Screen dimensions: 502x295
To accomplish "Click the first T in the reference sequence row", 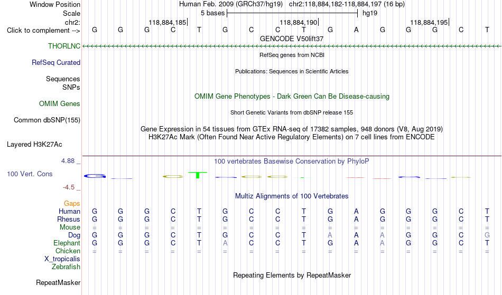I will click(199, 30).
